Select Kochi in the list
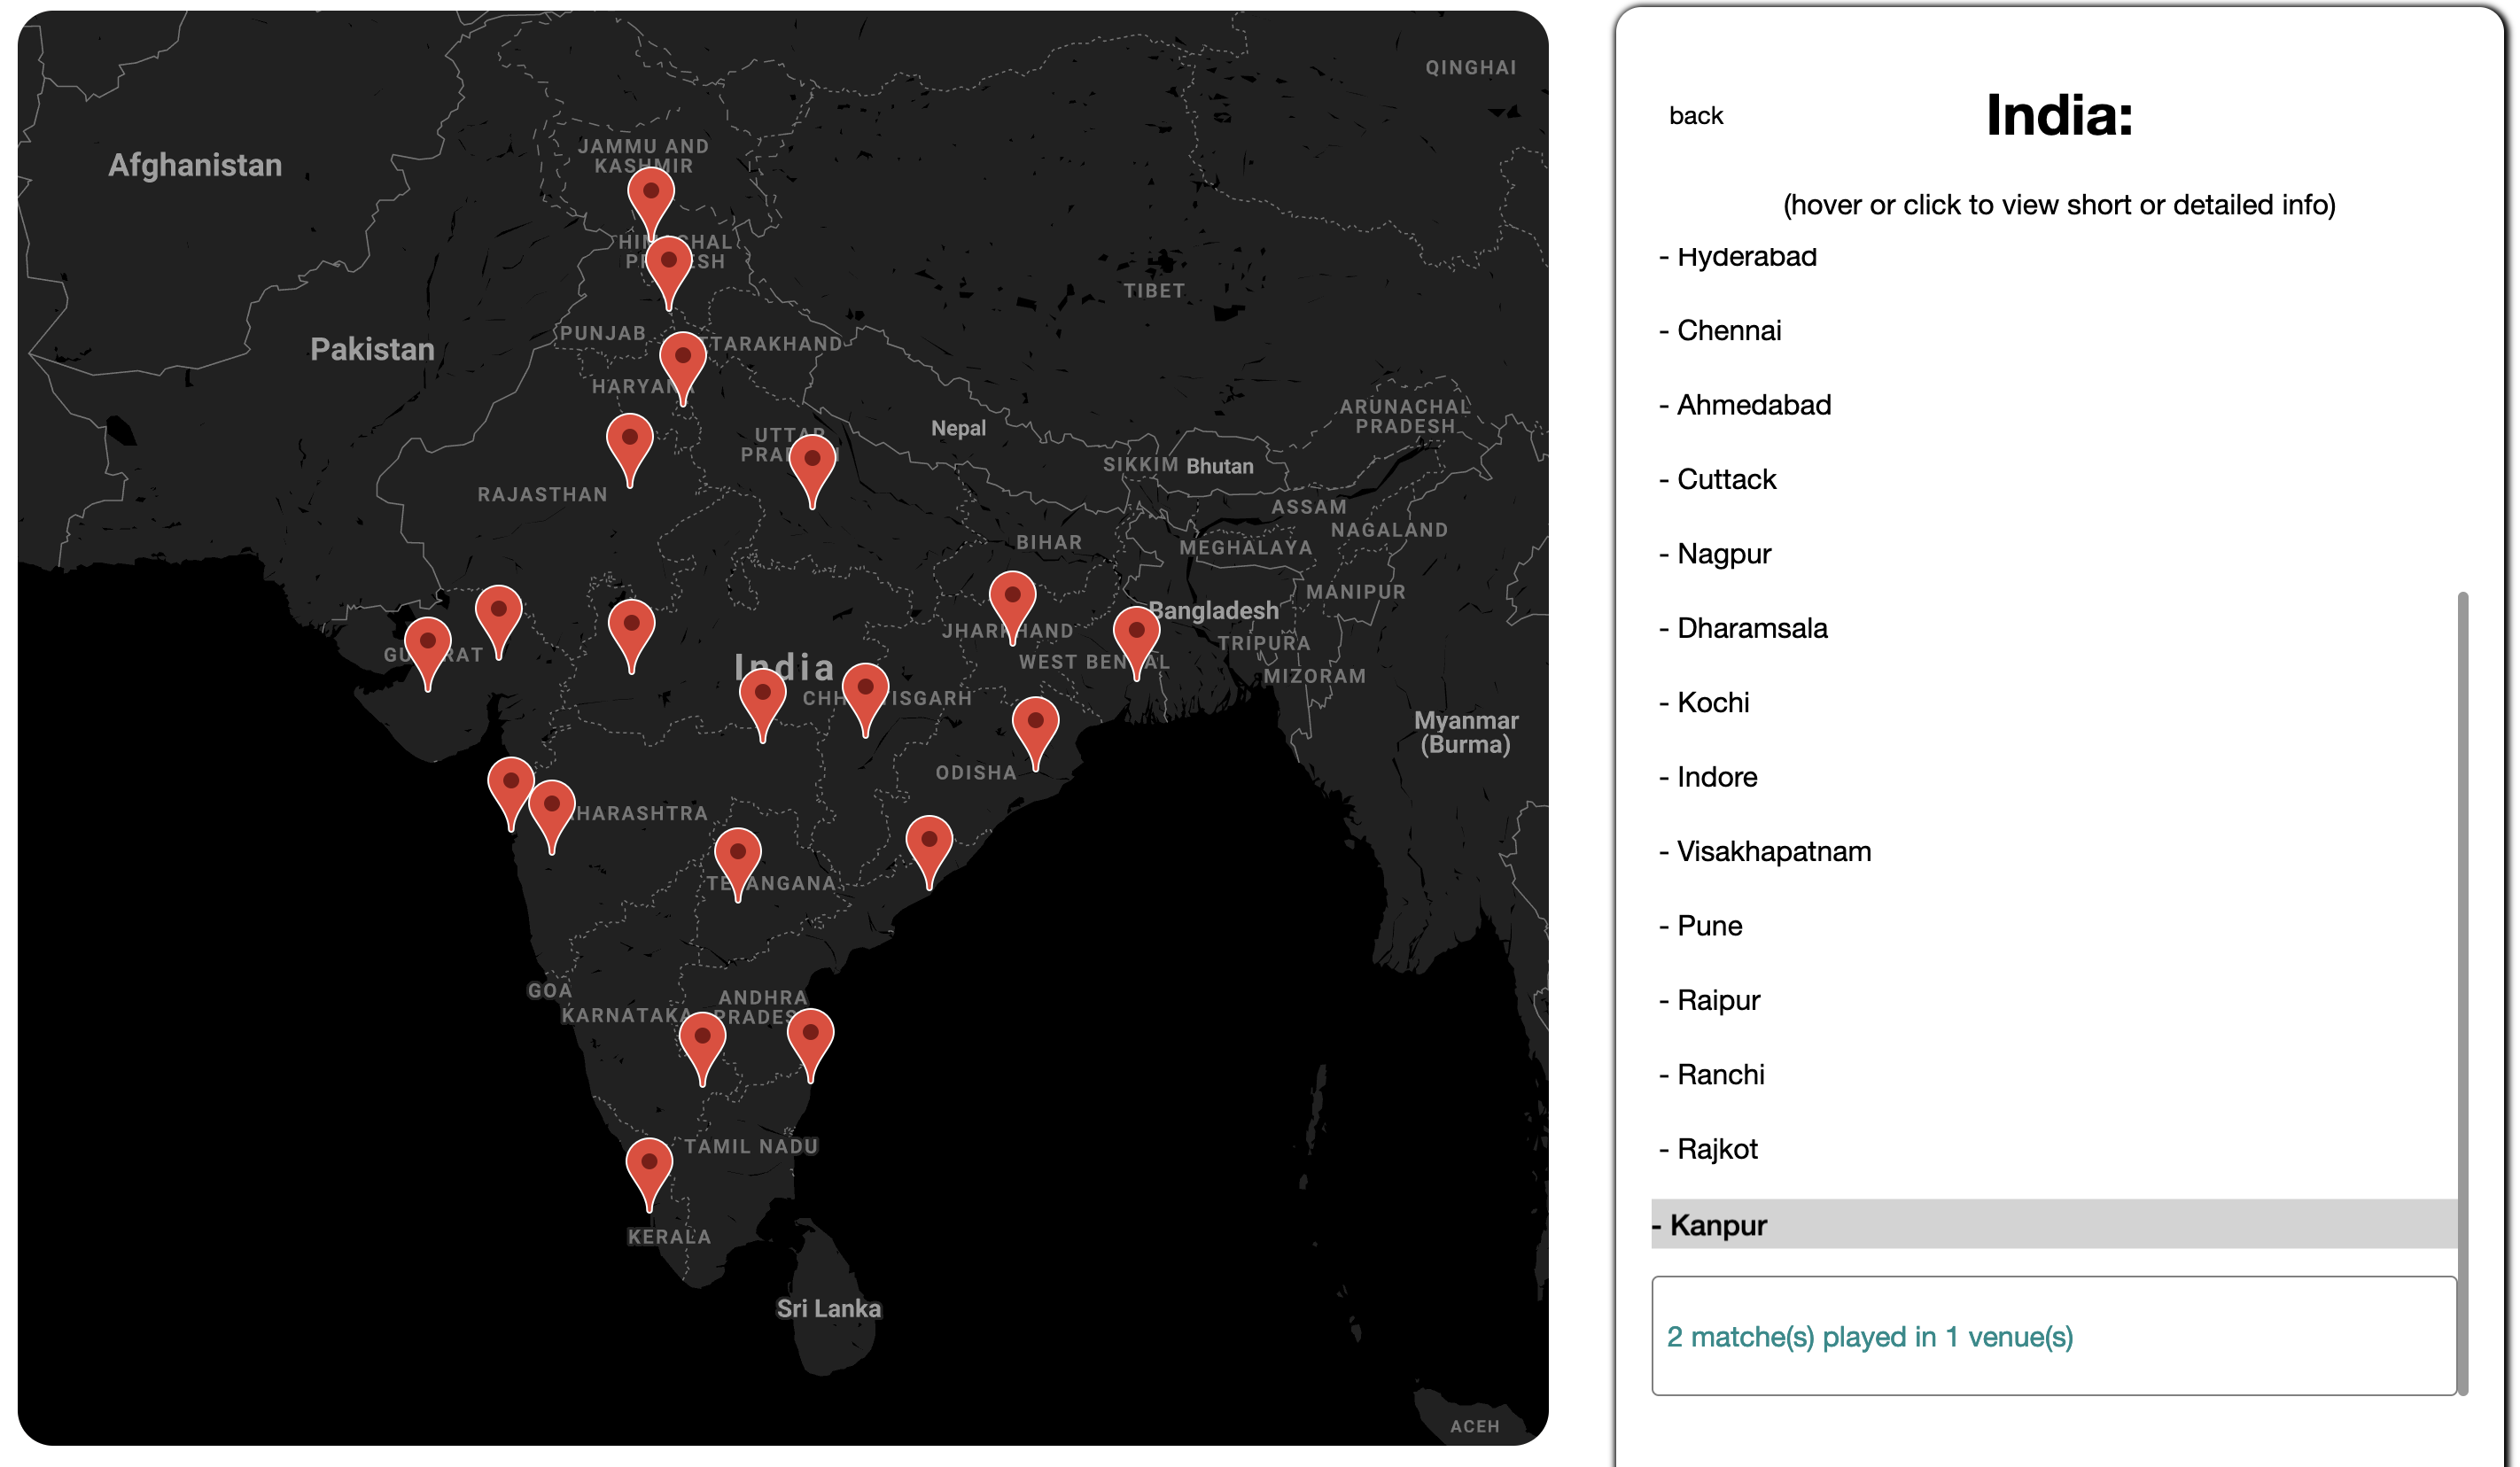The image size is (2520, 1467). coord(1712,703)
